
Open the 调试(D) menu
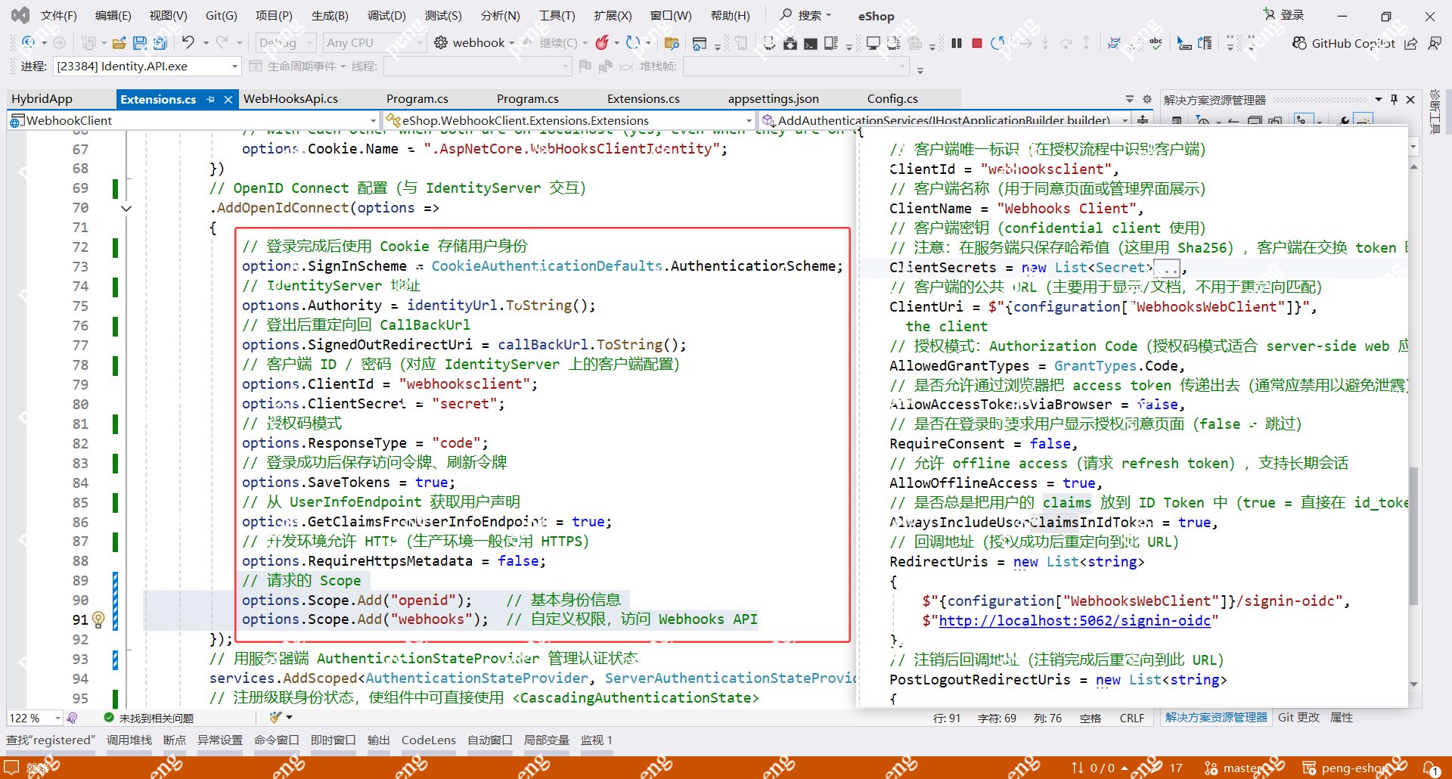[386, 15]
